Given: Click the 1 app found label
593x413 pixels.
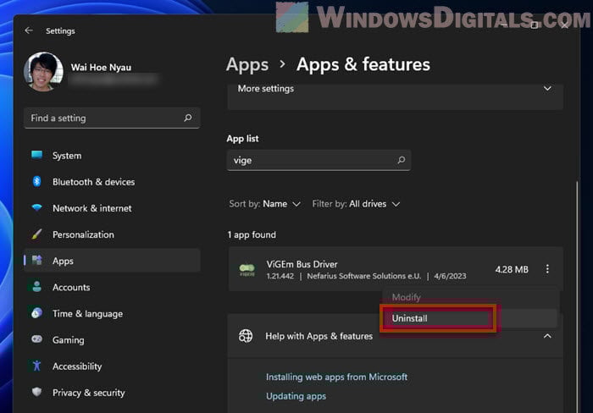Looking at the screenshot, I should (252, 234).
